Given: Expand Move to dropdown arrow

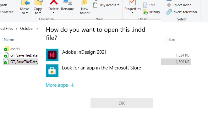Looking at the screenshot, I should 27,13.
